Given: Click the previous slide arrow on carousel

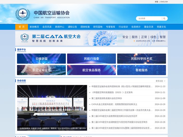Looking at the screenshot, I should 21,108.
